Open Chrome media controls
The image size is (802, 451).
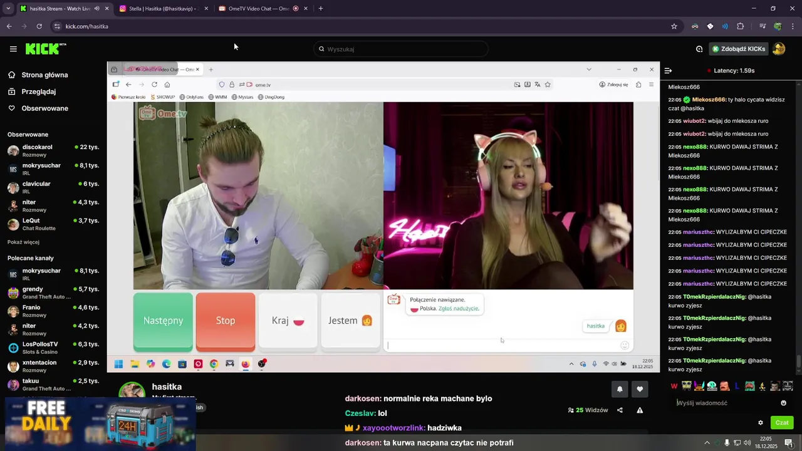[x=763, y=26]
